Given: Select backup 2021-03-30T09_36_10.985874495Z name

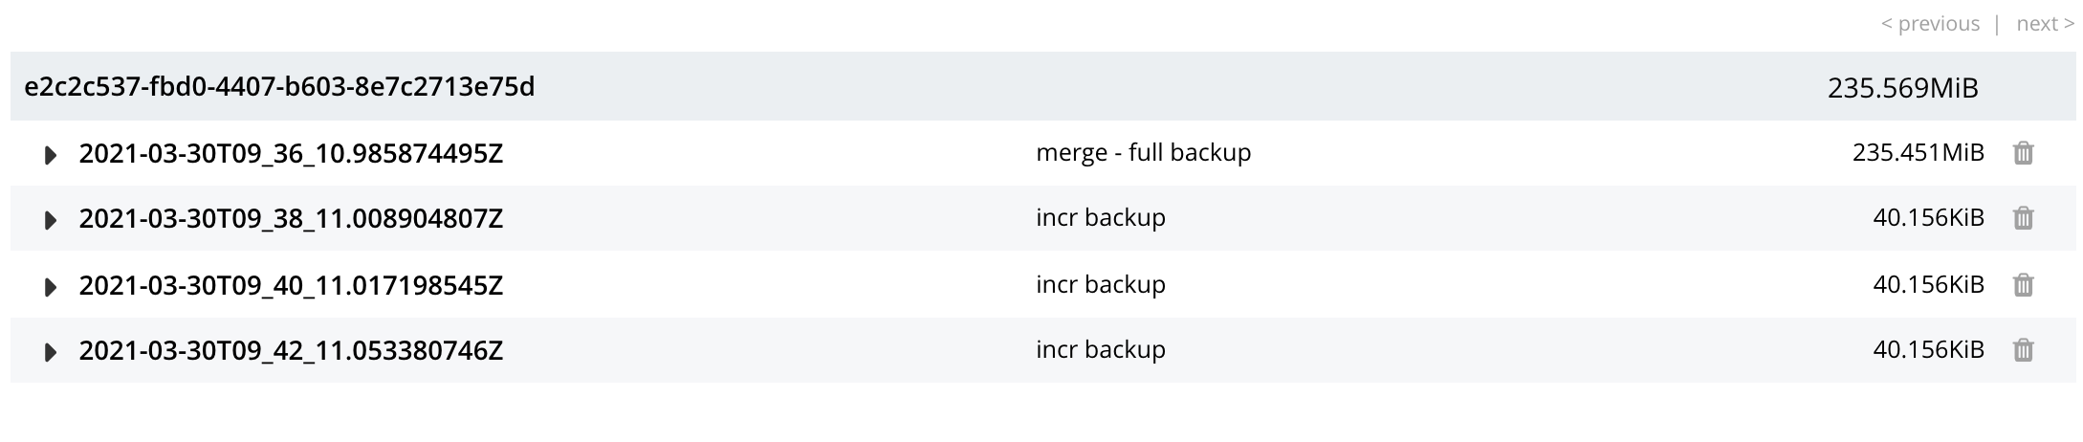Looking at the screenshot, I should 291,153.
